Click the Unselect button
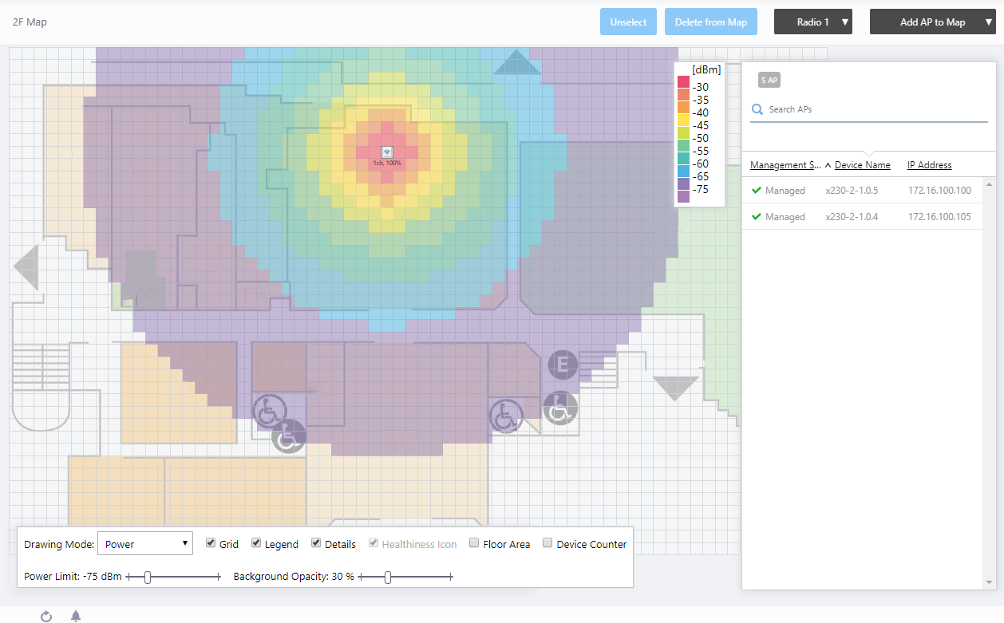The width and height of the screenshot is (1004, 623). (628, 22)
